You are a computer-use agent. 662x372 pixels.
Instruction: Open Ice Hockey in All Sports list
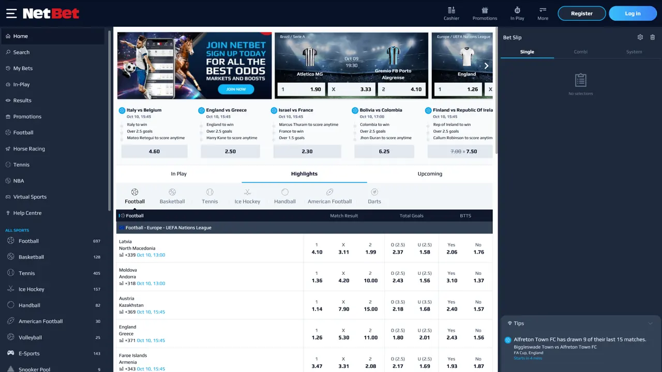coord(54,289)
